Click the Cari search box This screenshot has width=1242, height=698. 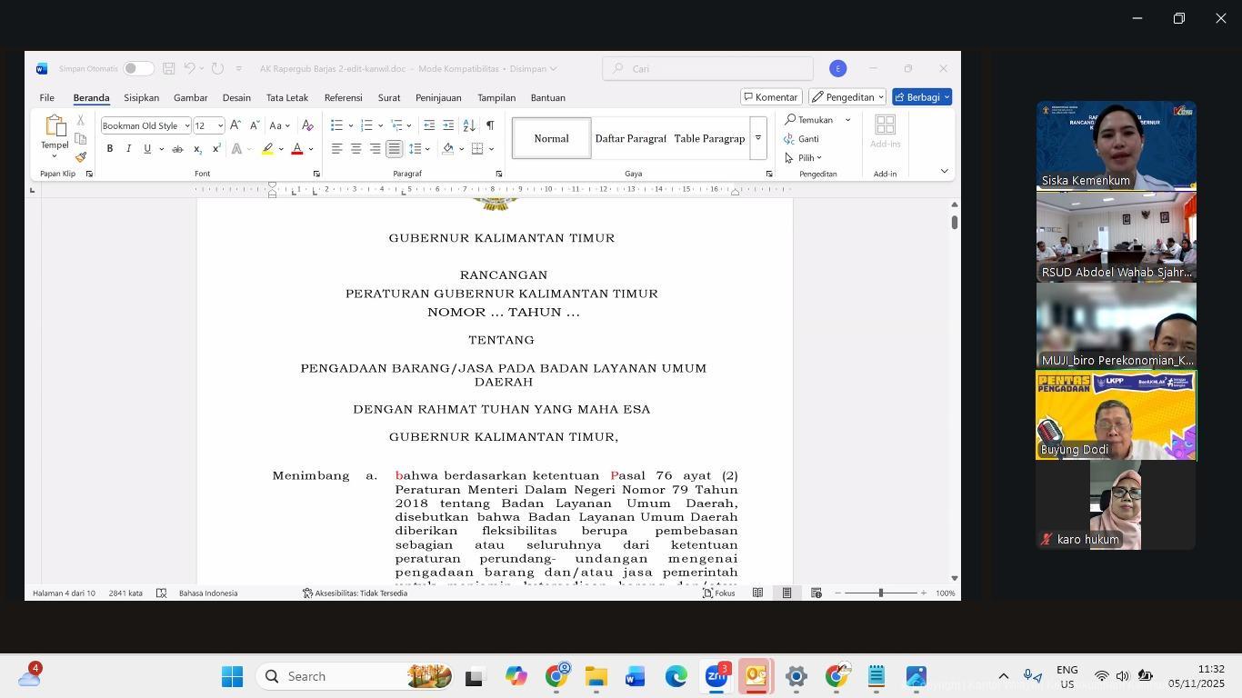[x=709, y=69]
